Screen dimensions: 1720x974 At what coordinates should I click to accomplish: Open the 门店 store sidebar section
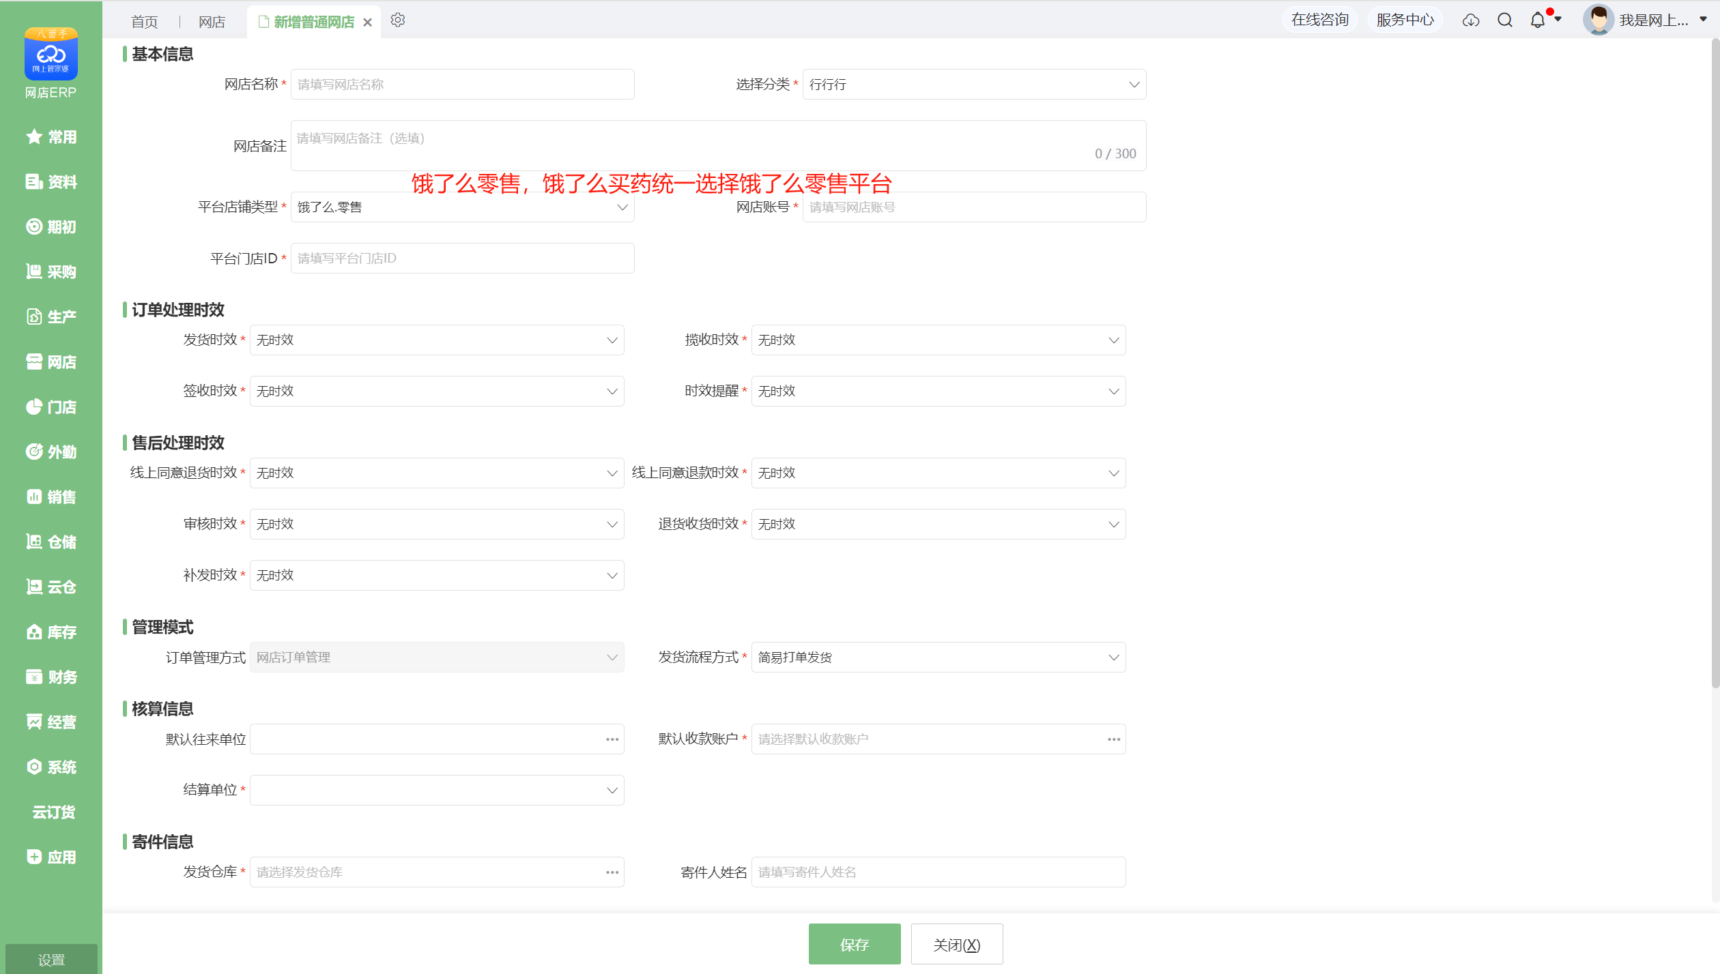[51, 407]
